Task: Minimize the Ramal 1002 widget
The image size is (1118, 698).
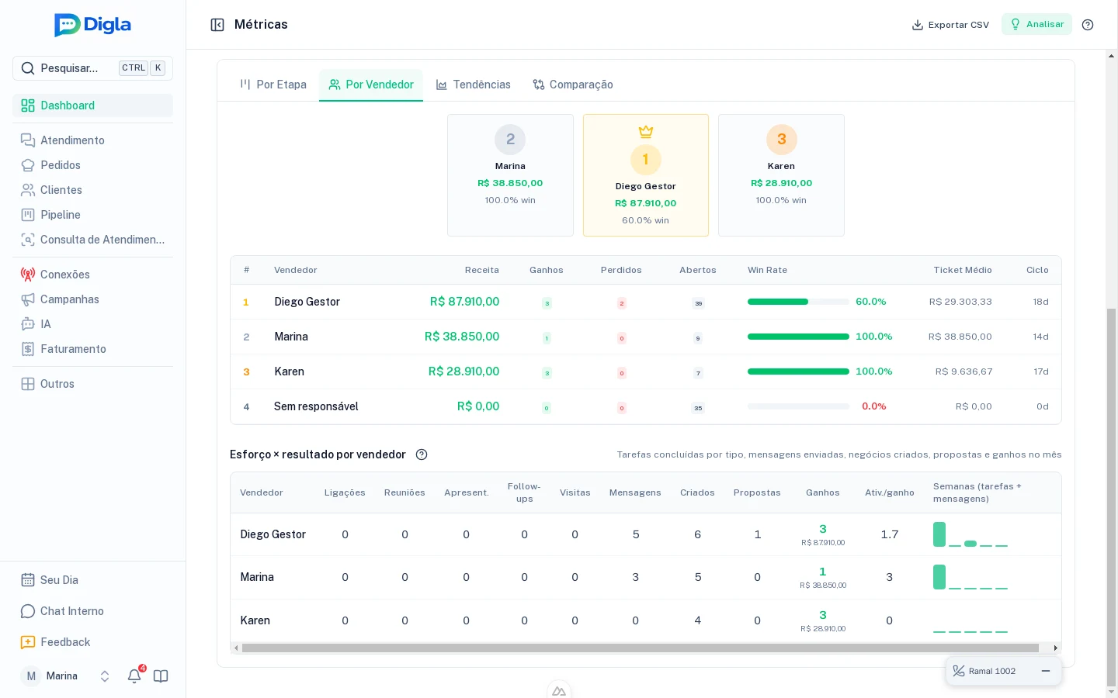Action: [1046, 671]
